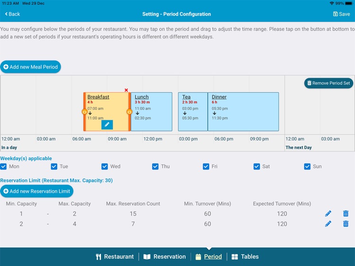Click the 'Weekday(s) applicable' heading

coord(26,158)
